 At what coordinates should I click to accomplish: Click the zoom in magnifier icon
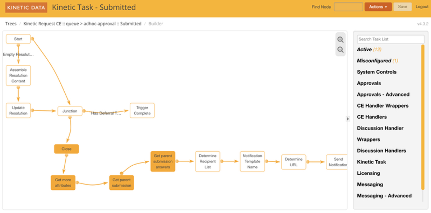[340, 40]
